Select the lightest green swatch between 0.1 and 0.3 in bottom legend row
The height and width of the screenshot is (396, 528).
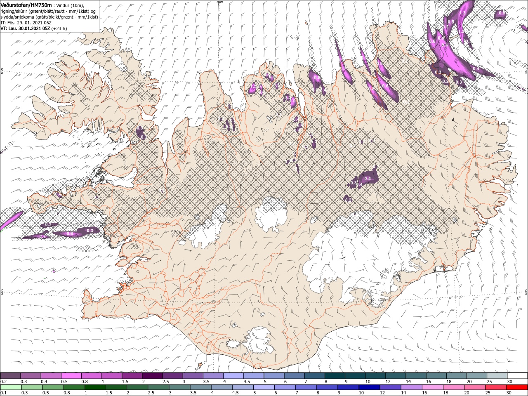(x=10, y=387)
